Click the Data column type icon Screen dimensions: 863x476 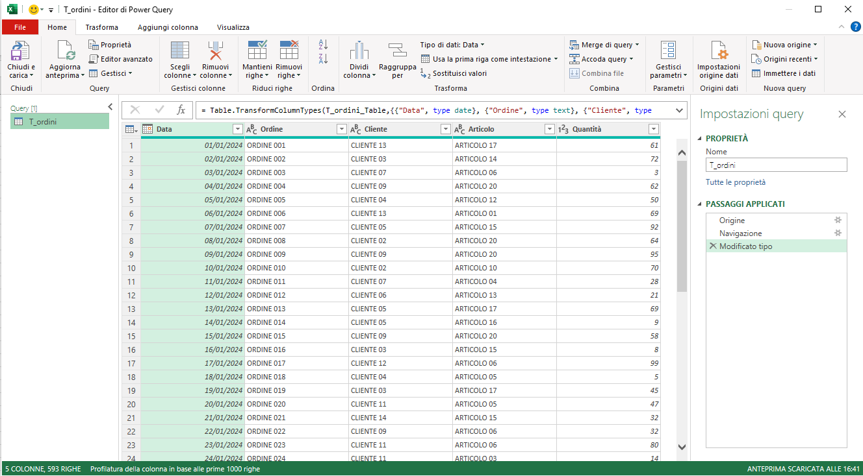click(x=148, y=129)
